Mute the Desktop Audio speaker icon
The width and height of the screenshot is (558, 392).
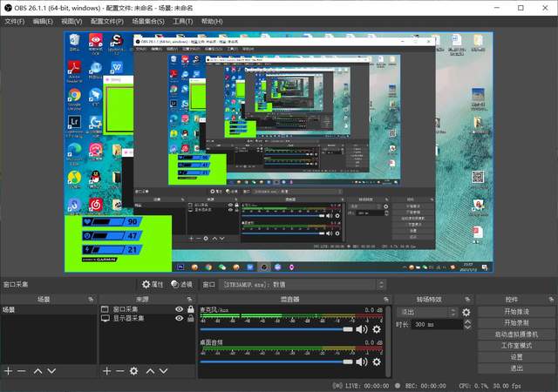coord(362,362)
